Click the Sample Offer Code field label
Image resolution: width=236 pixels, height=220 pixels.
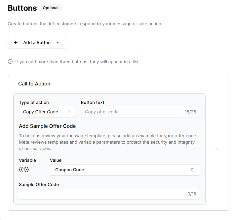point(39,184)
